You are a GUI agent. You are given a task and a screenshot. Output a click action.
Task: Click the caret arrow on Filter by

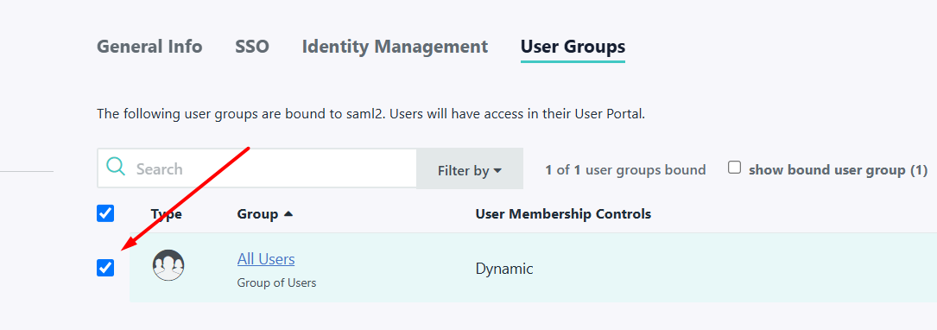pos(497,171)
